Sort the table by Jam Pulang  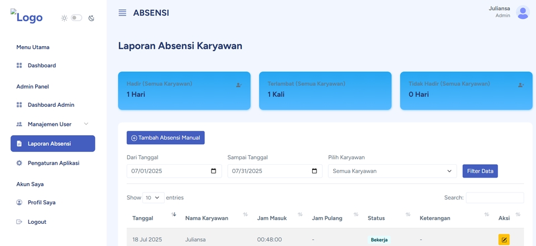(334, 218)
